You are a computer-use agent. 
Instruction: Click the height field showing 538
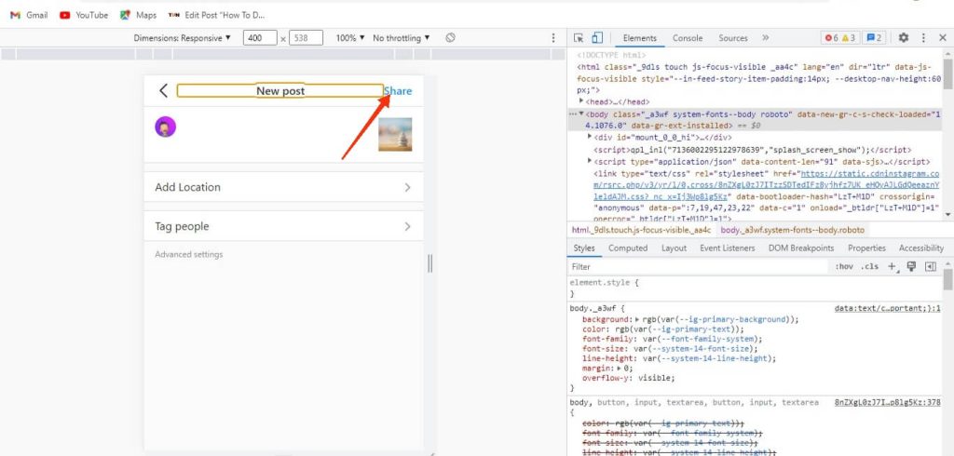[x=306, y=38]
